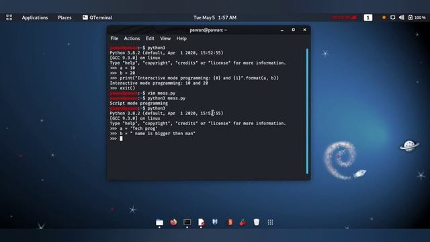Screen dimensions: 430x242
Task: Click the terminal's vertical scrollbar
Action: pyautogui.click(x=307, y=111)
